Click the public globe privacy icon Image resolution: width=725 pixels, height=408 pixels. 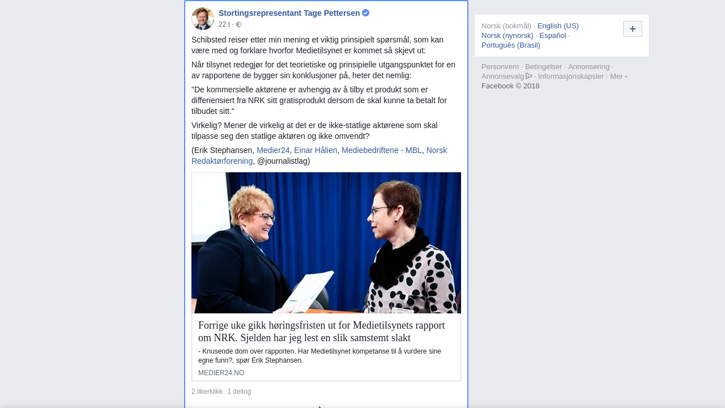[239, 24]
